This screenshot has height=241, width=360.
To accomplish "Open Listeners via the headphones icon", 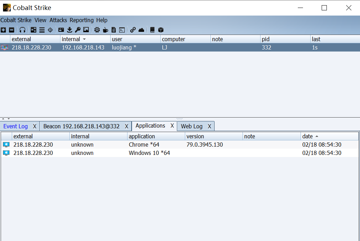I will coord(22,30).
